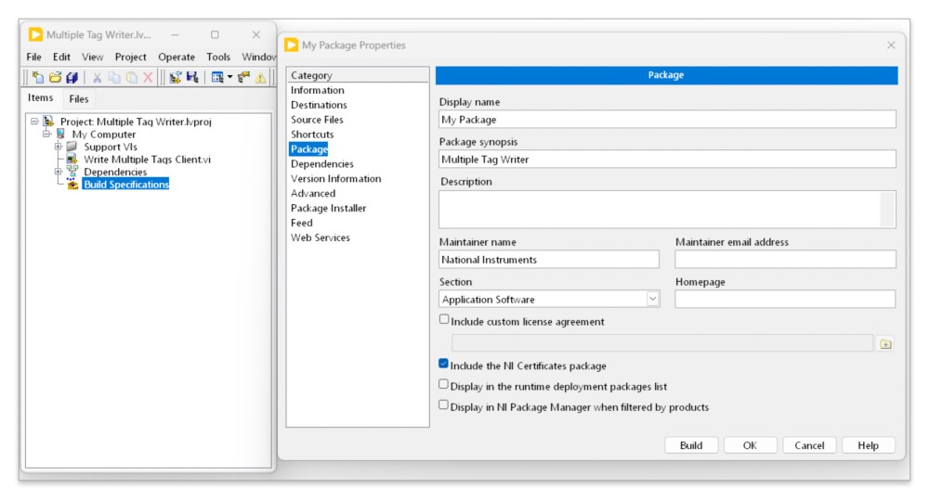Select the Dependencies category in properties list
The image size is (929, 500).
pos(321,164)
